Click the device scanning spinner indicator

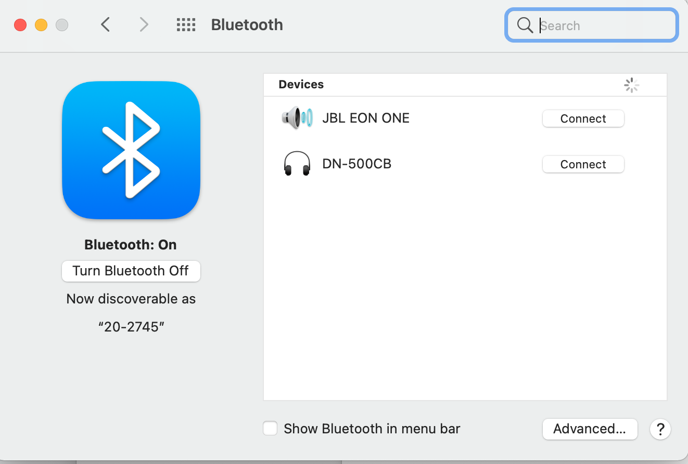click(631, 85)
